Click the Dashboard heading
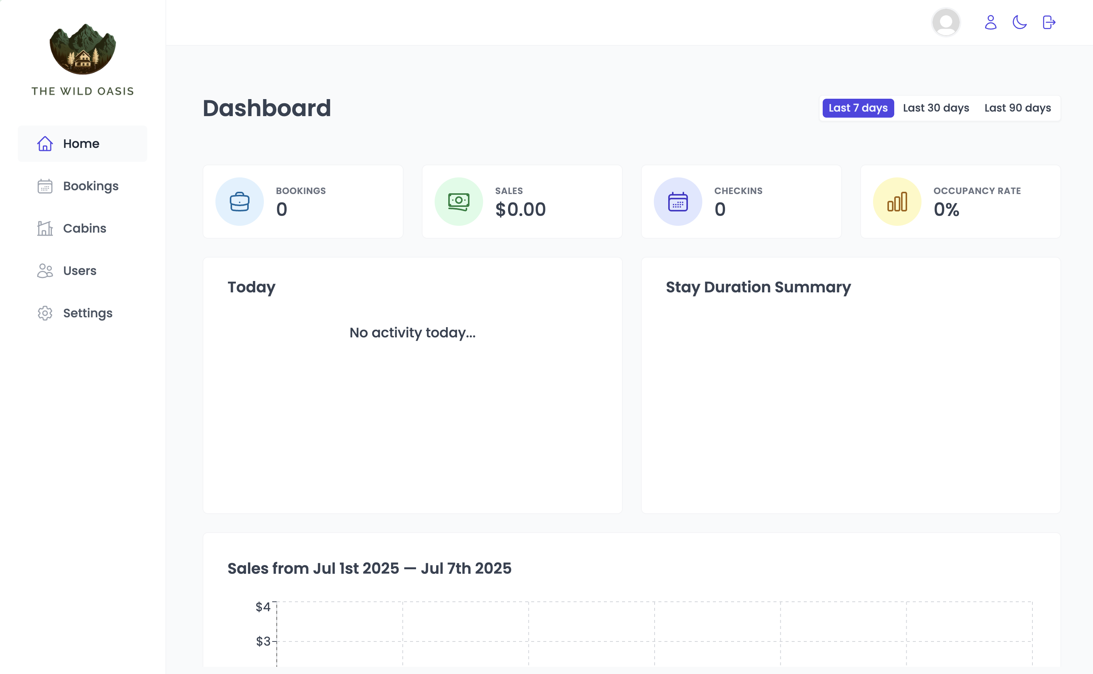The height and width of the screenshot is (674, 1093). point(267,108)
